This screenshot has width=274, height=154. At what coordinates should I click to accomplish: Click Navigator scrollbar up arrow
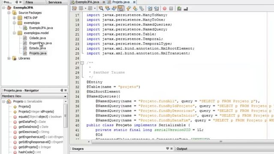coord(66,101)
